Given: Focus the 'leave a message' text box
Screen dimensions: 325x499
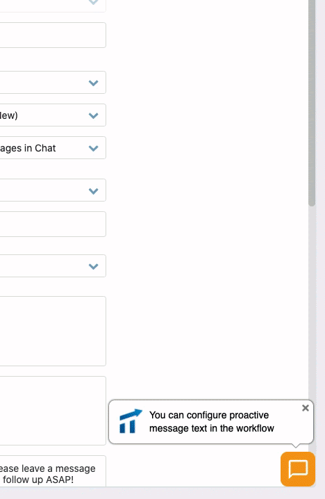Looking at the screenshot, I should pyautogui.click(x=53, y=471).
